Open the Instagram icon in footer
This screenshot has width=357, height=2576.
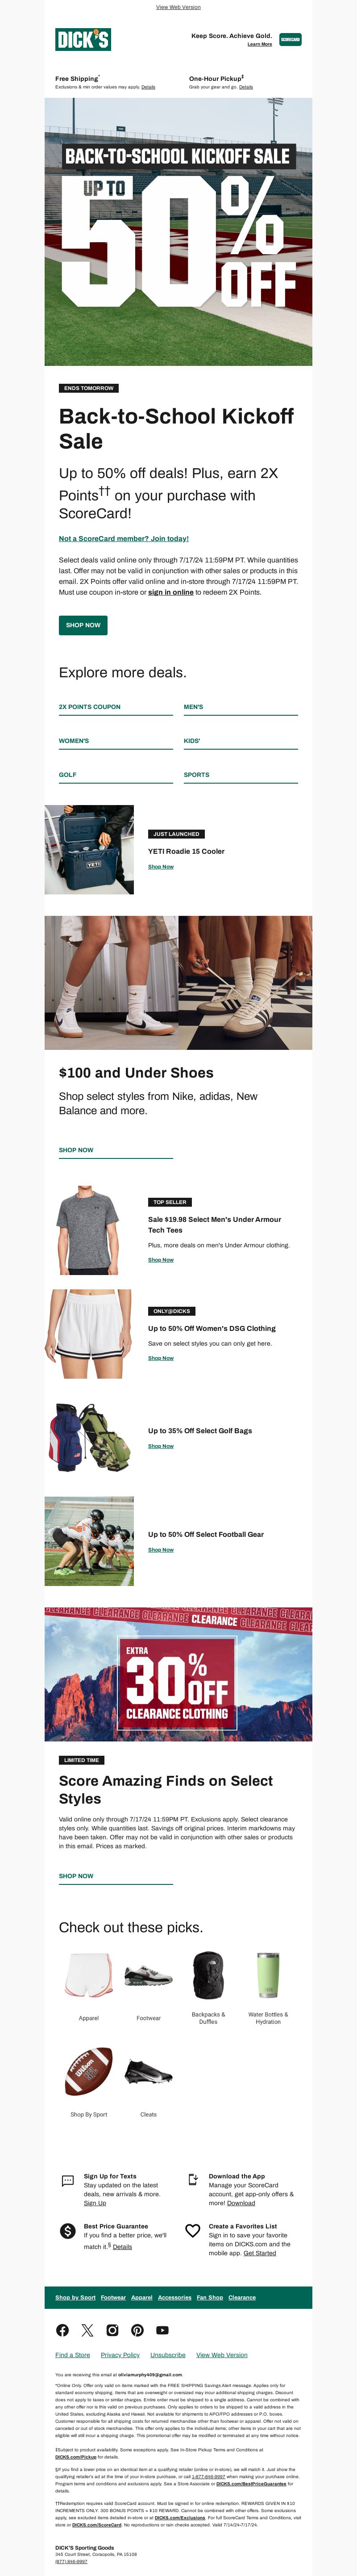112,2329
